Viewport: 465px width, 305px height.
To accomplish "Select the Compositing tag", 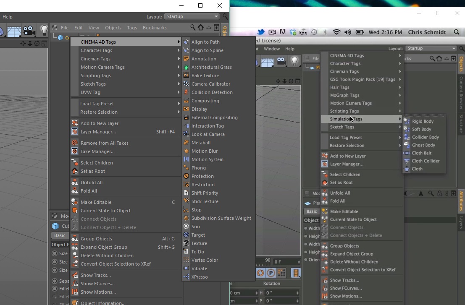I will (x=218, y=101).
